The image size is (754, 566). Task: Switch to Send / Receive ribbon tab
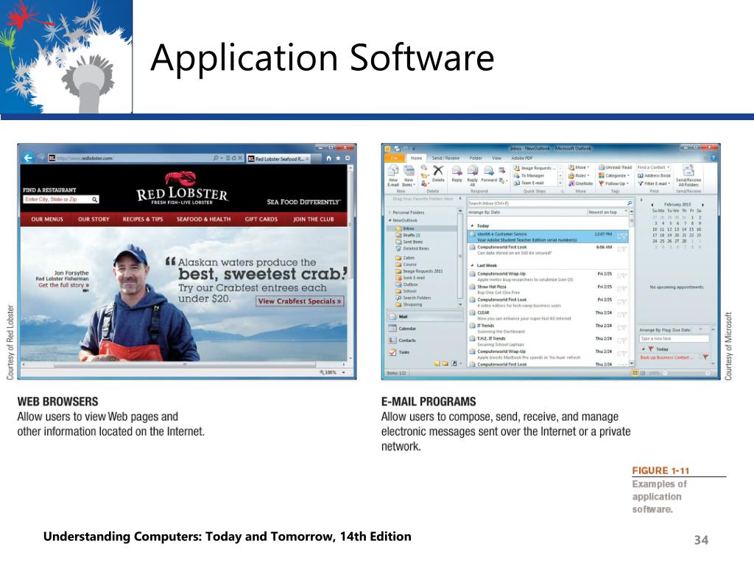click(445, 158)
